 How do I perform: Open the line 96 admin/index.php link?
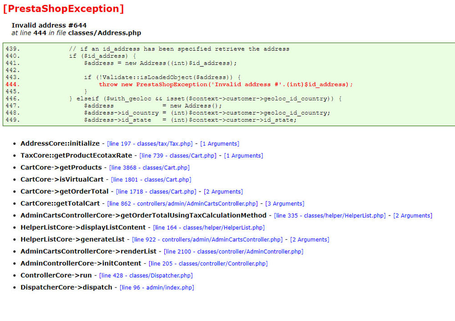(157, 288)
